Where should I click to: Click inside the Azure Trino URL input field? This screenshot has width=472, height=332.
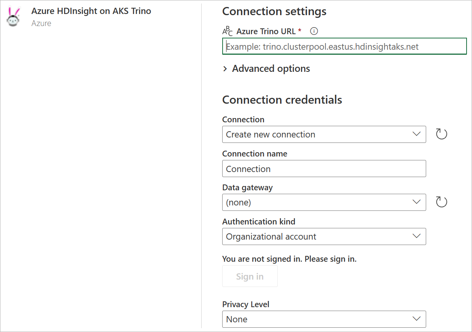coord(344,46)
